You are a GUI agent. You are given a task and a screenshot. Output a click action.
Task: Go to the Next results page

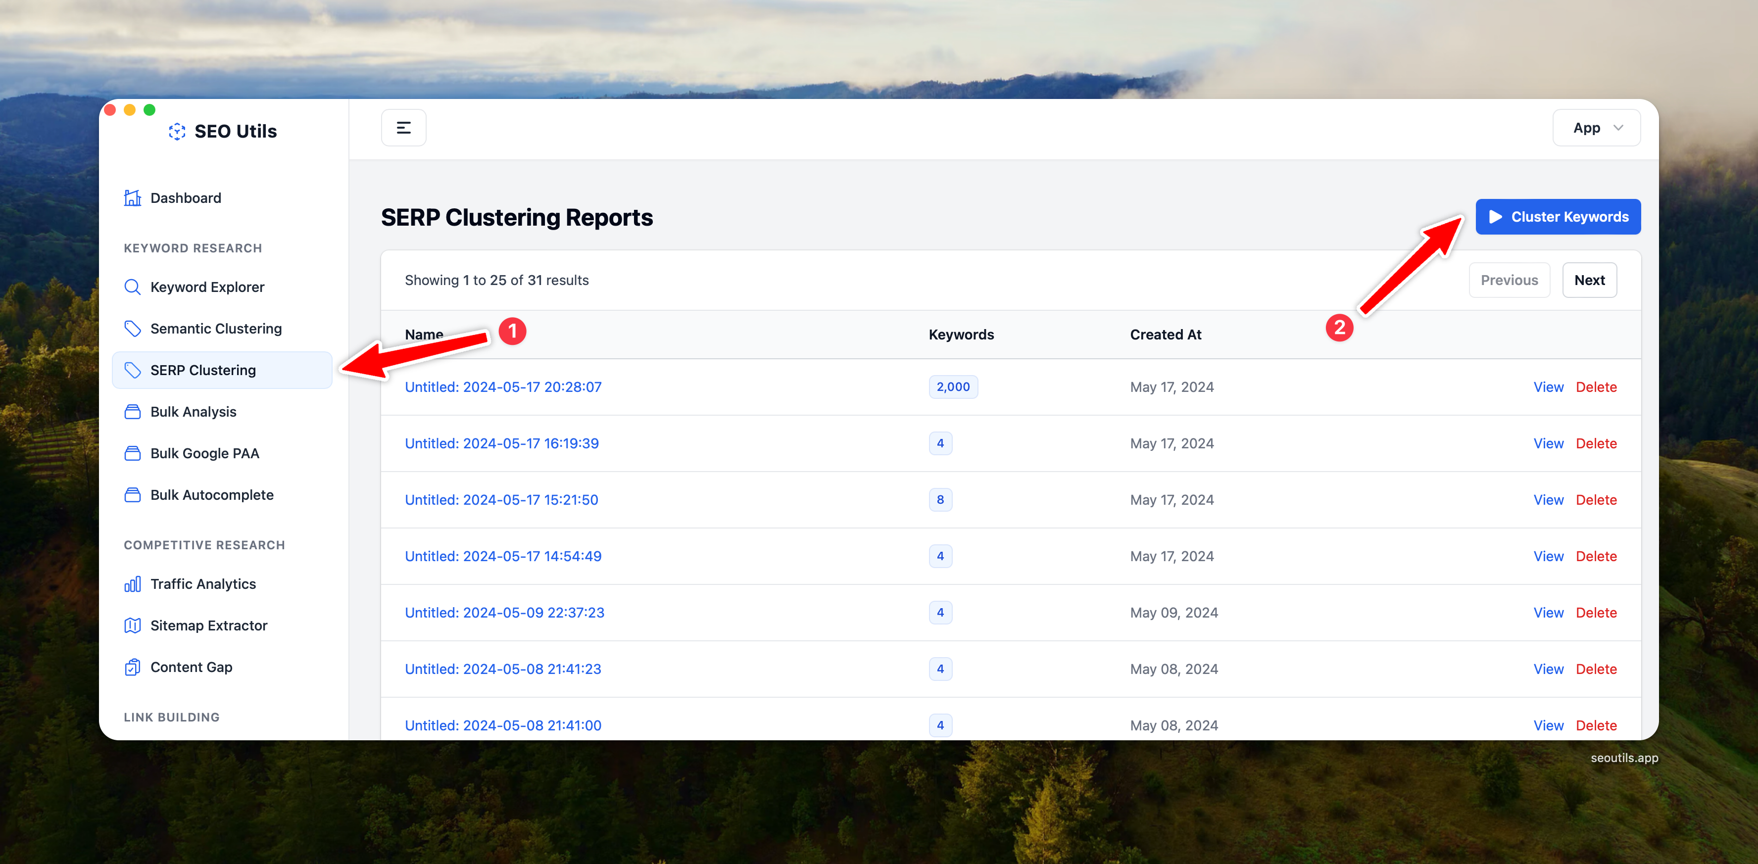pyautogui.click(x=1589, y=281)
